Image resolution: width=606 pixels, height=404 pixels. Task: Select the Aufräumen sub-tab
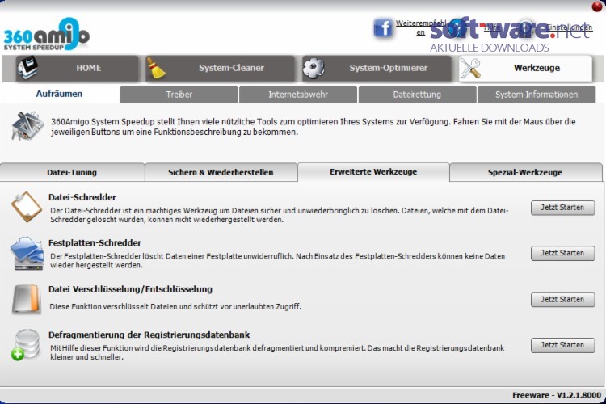pos(59,94)
